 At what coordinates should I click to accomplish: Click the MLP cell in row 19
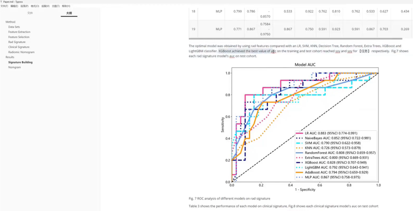click(x=219, y=29)
